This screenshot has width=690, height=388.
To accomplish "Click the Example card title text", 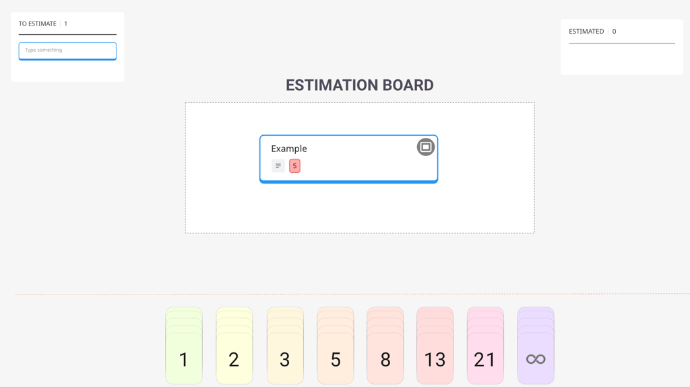I will 288,148.
